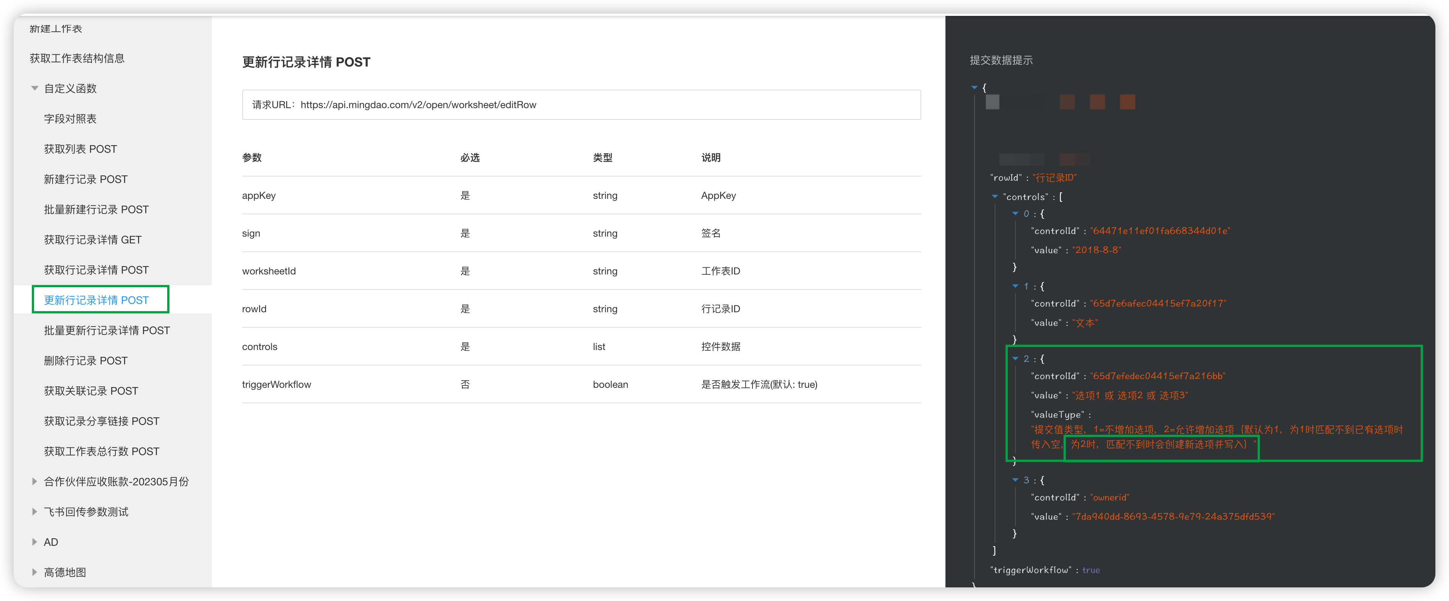Image resolution: width=1449 pixels, height=601 pixels.
Task: Go to 获取工作表结构信息 page
Action: [x=77, y=59]
